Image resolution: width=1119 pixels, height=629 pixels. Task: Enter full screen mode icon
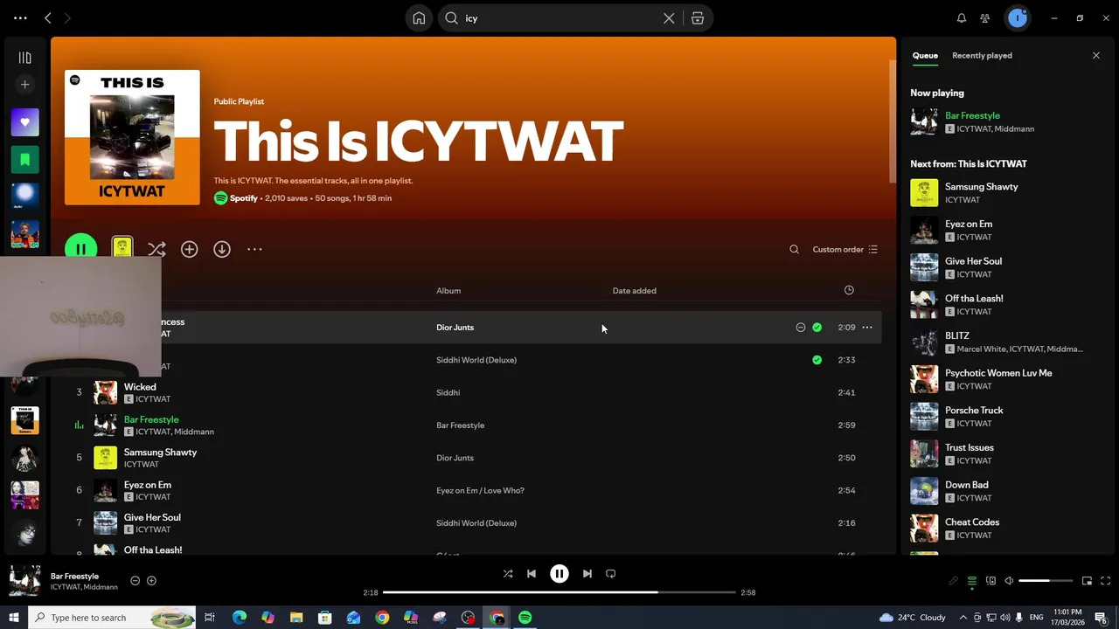1105,581
